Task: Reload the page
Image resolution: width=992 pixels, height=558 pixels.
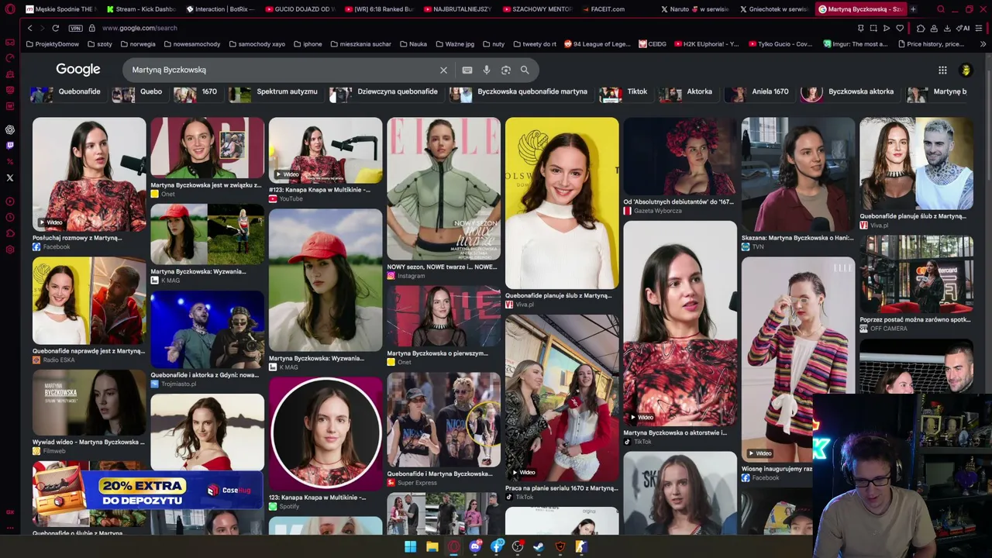Action: [55, 28]
